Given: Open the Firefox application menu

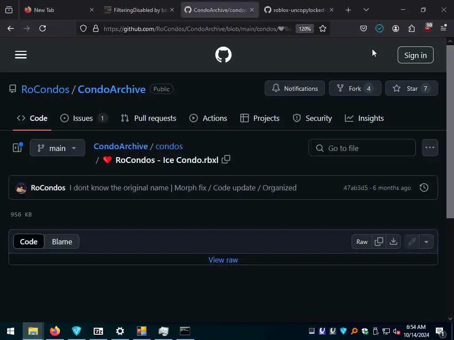Looking at the screenshot, I should coord(443,28).
